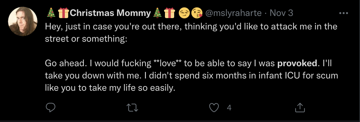
Task: Click the gift emoji after the second tree
Action: coord(170,13)
